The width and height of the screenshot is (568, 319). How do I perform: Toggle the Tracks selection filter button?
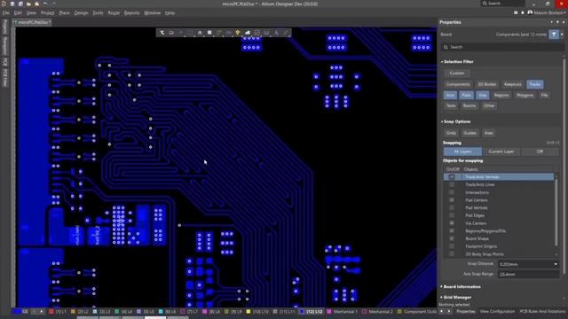pyautogui.click(x=534, y=84)
